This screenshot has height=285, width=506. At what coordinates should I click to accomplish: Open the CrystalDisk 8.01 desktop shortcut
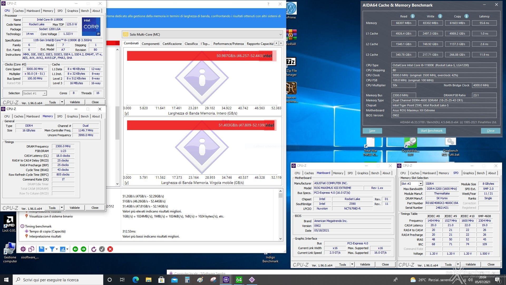point(410,147)
